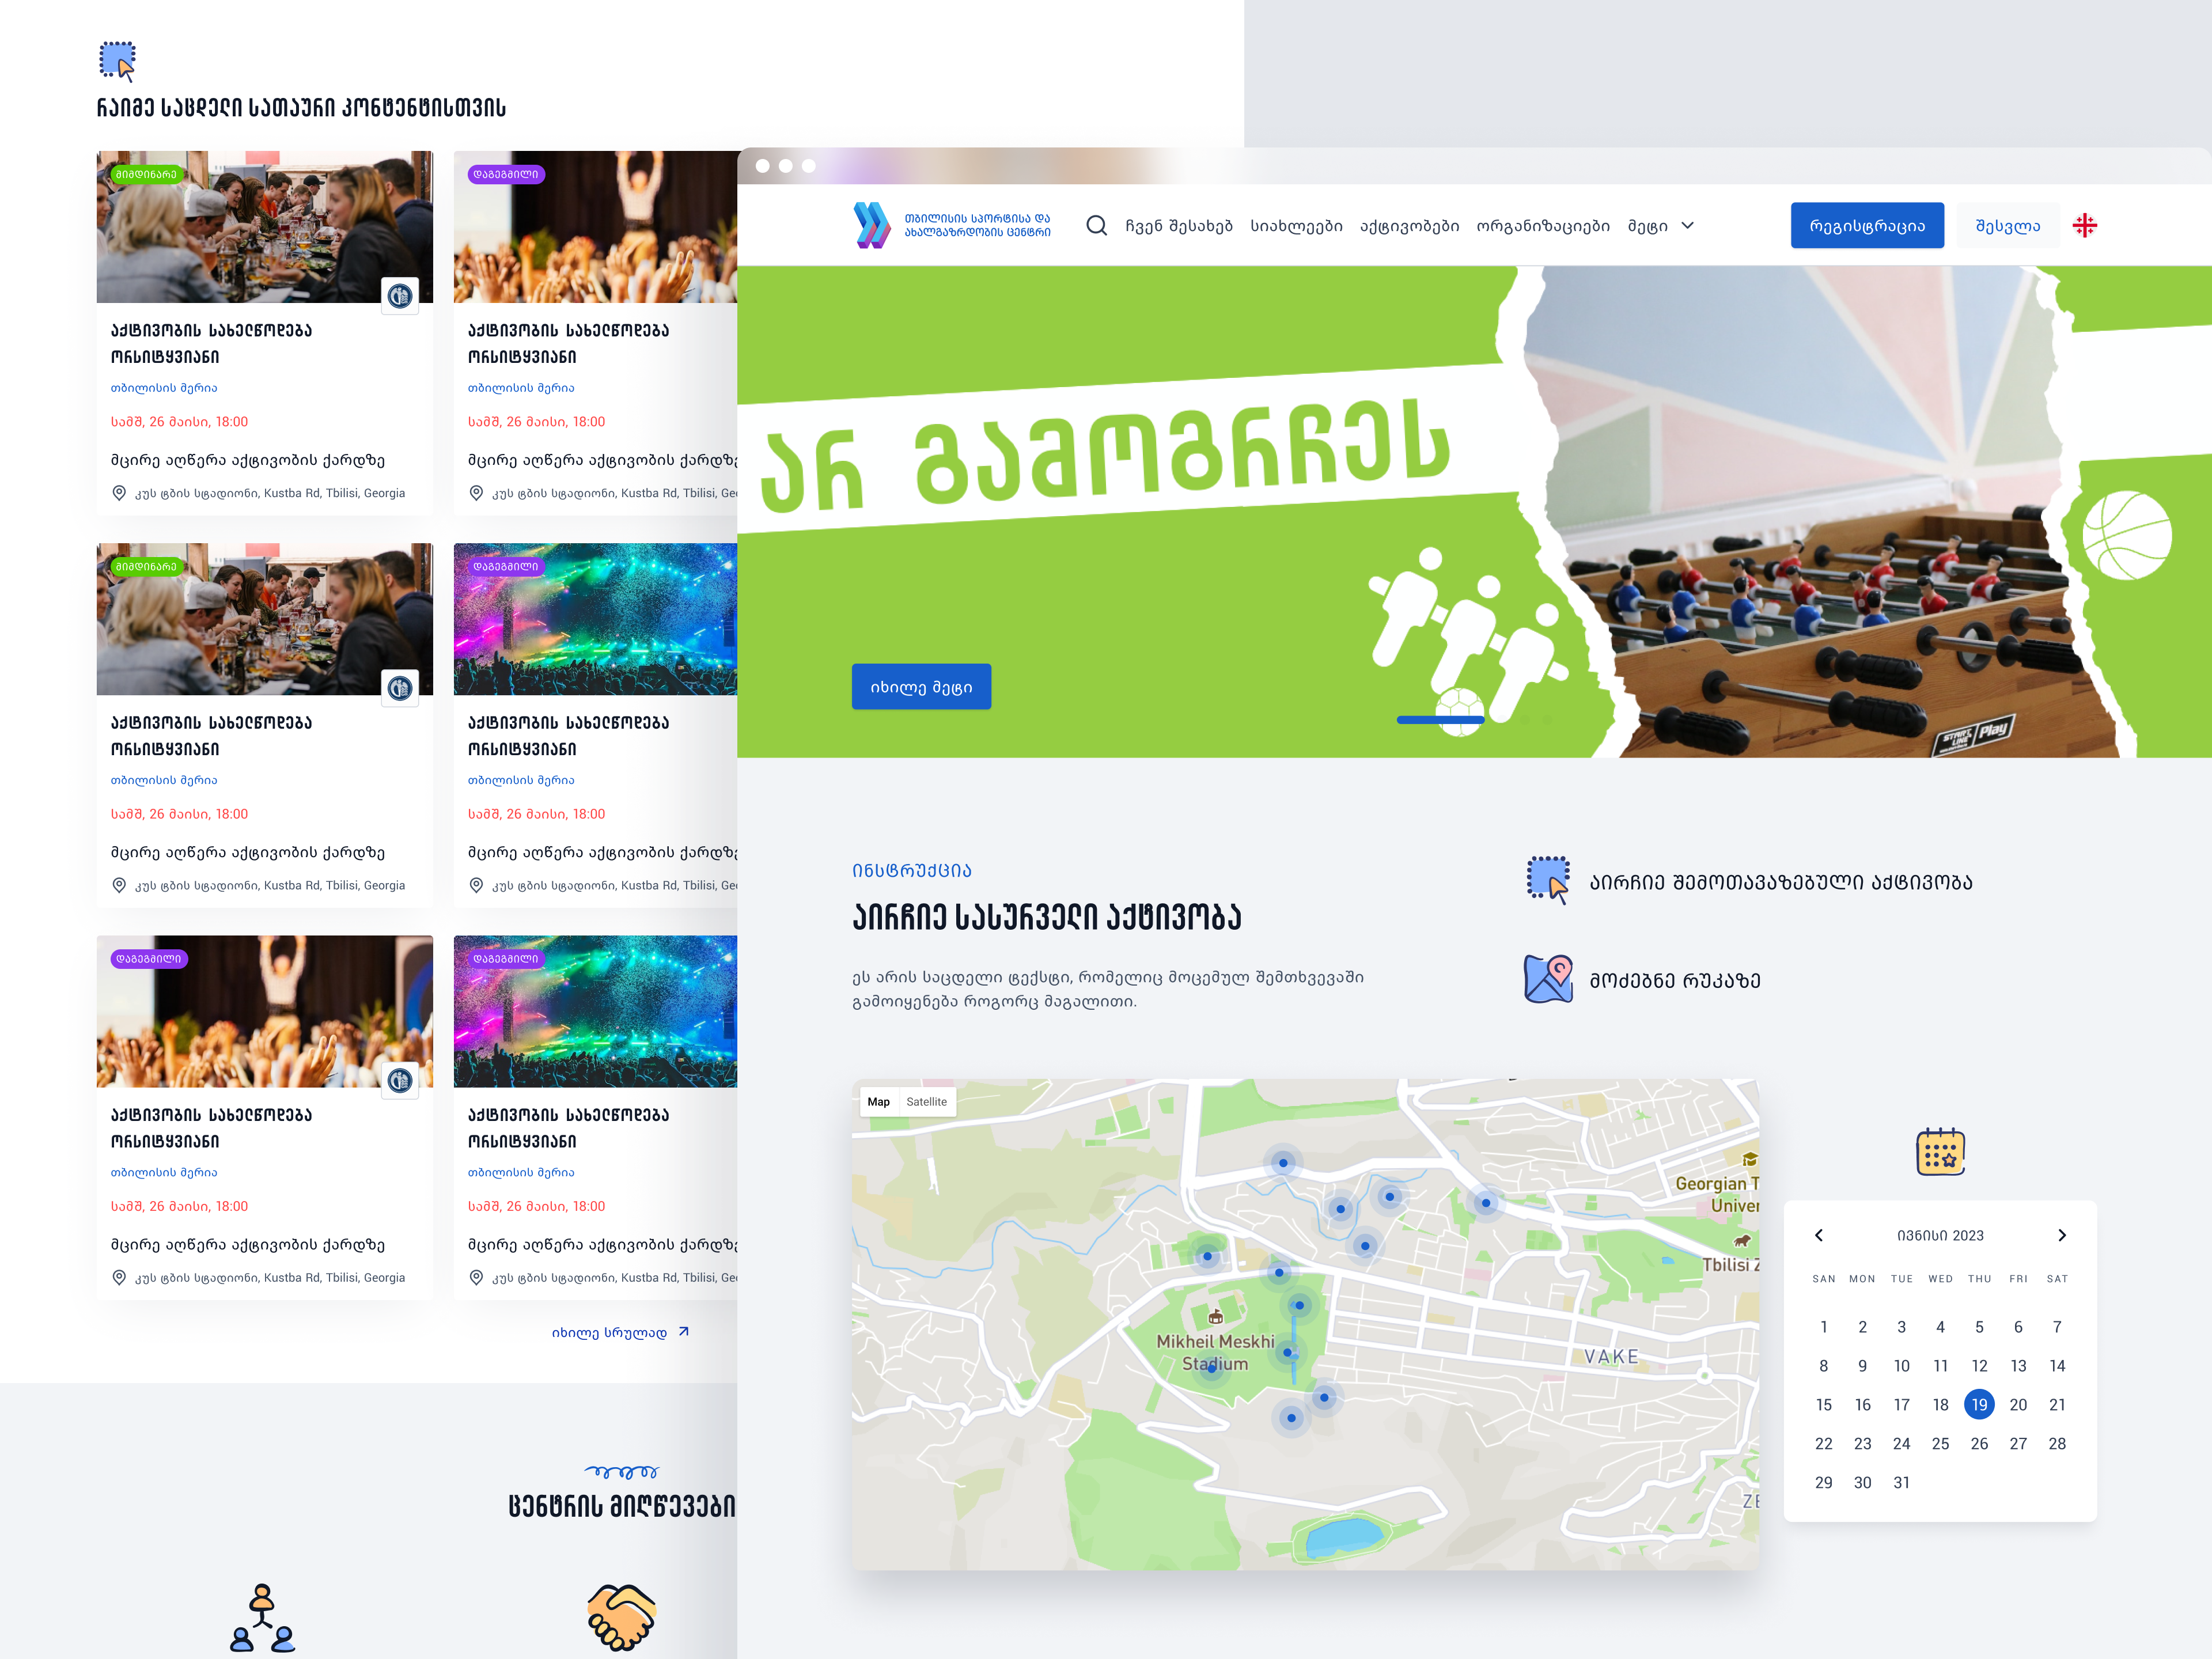Select "აირჩიე შემოთავაზებული აქტივობა" option text

(x=1780, y=882)
